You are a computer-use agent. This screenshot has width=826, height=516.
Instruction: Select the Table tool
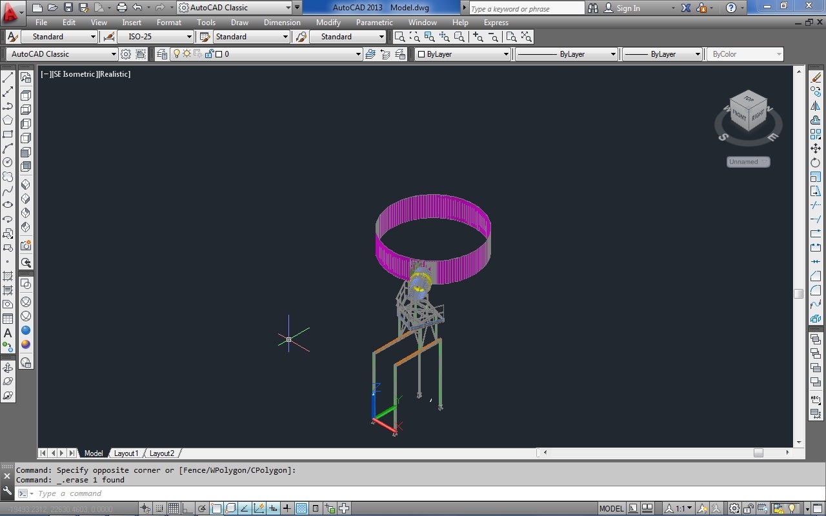click(x=8, y=319)
